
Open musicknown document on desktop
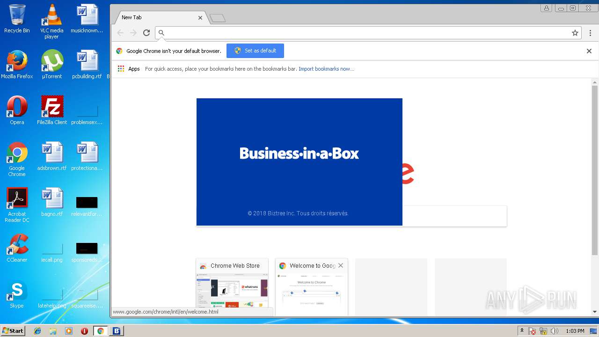pyautogui.click(x=87, y=19)
